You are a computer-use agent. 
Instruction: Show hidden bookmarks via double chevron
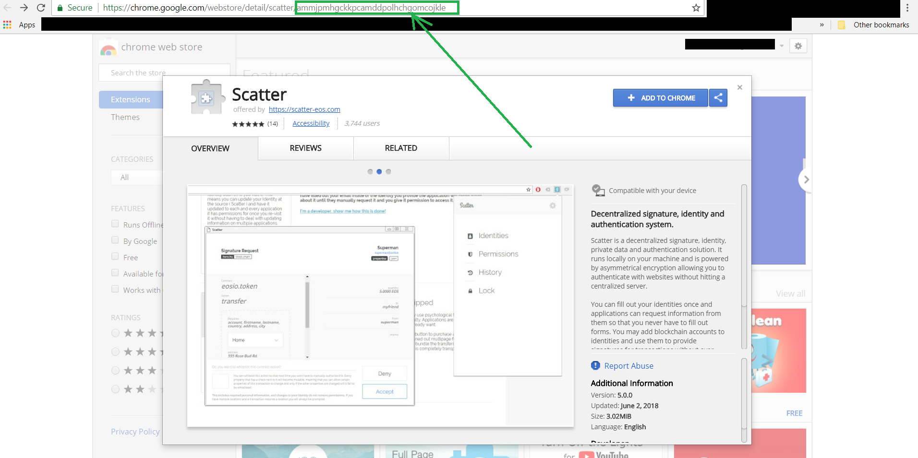pyautogui.click(x=822, y=24)
